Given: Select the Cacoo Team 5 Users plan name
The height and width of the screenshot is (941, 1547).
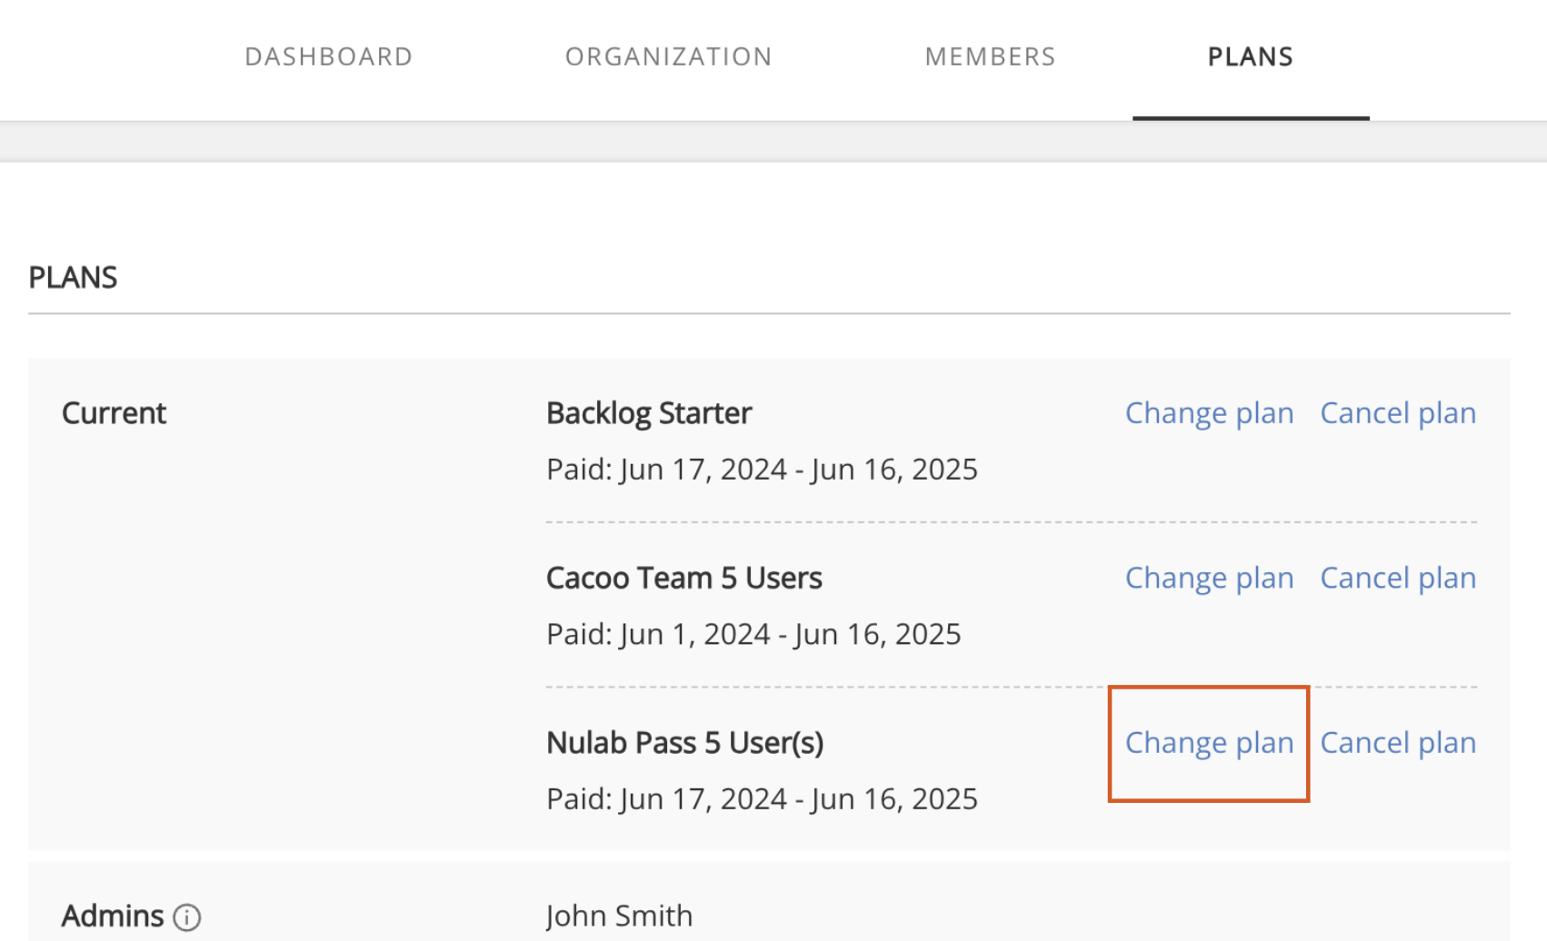Looking at the screenshot, I should 684,578.
